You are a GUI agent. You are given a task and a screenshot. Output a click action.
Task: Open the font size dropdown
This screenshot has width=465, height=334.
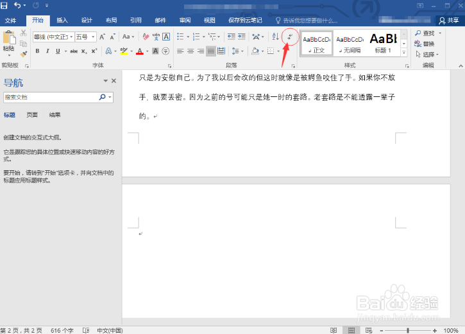[93, 37]
